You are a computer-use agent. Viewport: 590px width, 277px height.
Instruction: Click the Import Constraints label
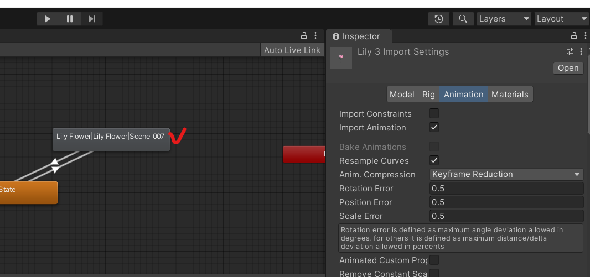(x=375, y=114)
